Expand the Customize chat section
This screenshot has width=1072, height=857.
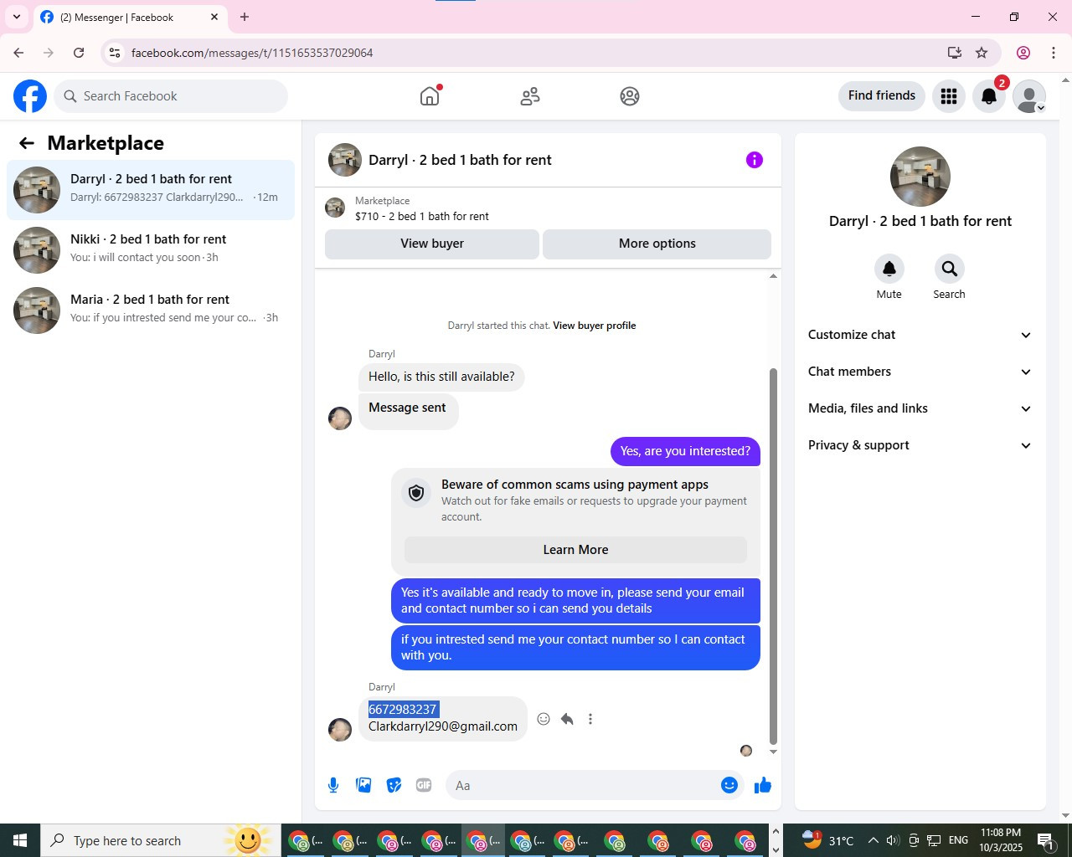tap(920, 335)
